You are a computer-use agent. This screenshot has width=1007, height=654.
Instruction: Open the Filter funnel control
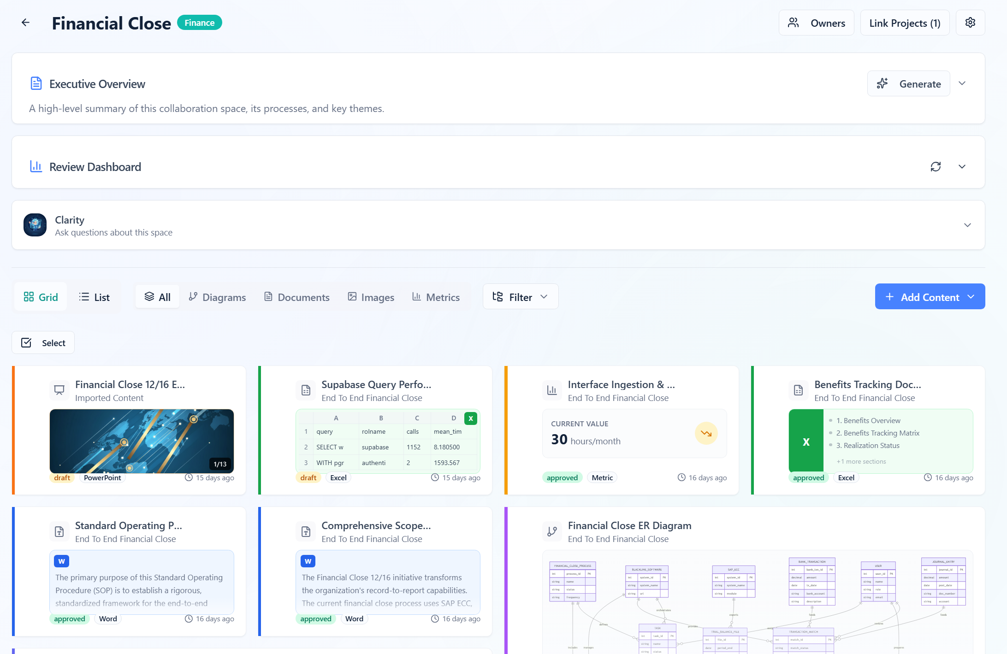tap(520, 296)
